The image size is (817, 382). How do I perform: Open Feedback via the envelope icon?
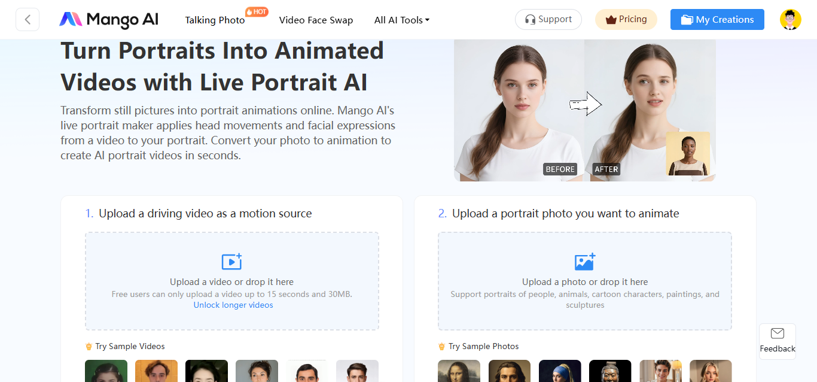pos(777,334)
